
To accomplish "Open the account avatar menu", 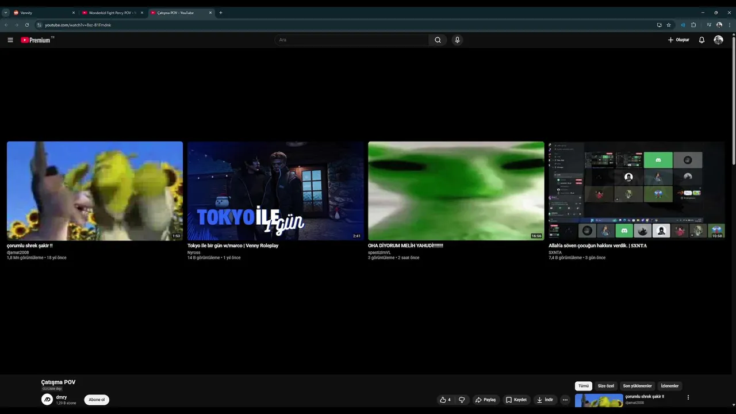I will [x=718, y=40].
